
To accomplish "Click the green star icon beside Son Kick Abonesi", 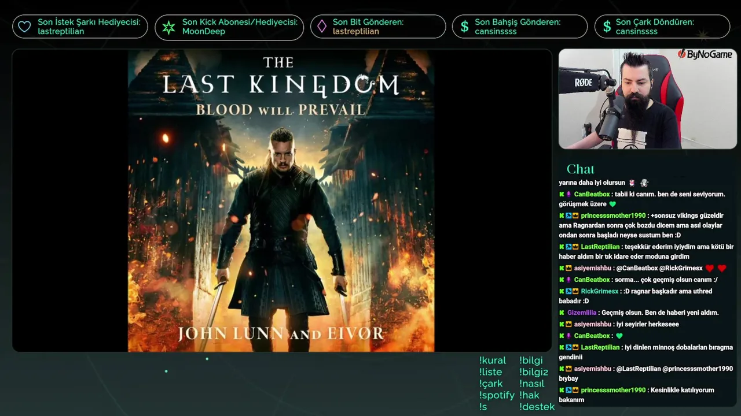I will pos(168,27).
